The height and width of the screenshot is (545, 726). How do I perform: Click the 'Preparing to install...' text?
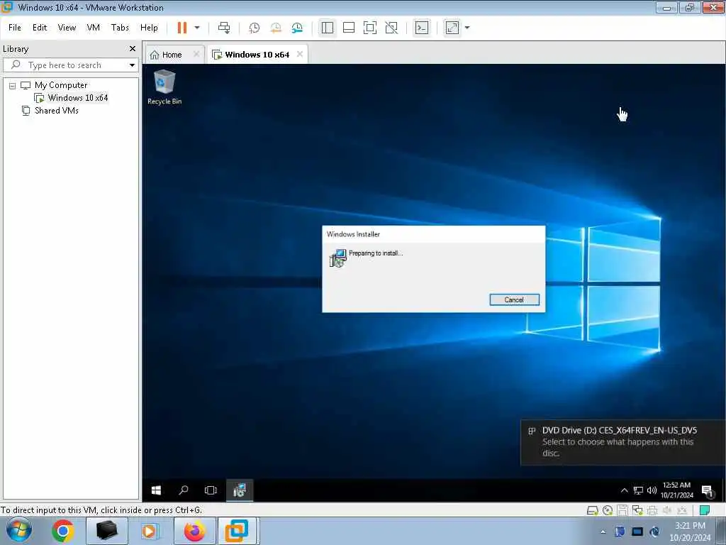coord(376,253)
